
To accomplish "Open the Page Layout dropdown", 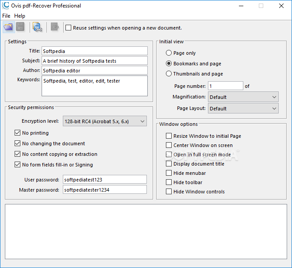I will 243,108.
